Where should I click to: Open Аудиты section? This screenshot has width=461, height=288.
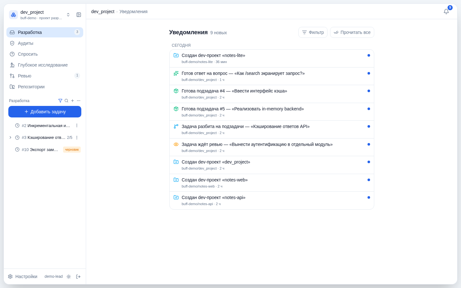(x=45, y=43)
